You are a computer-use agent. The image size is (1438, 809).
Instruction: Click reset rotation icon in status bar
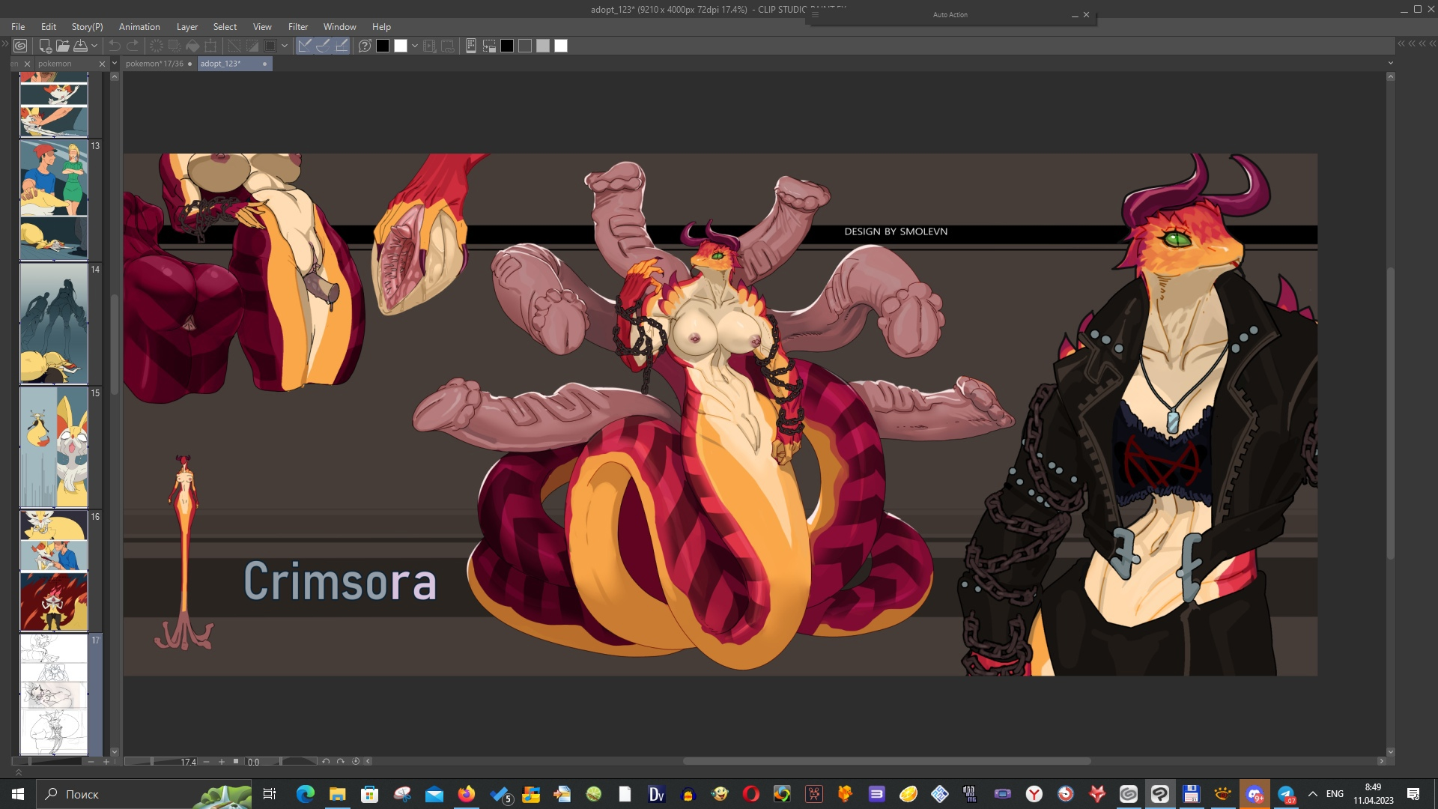(x=356, y=761)
